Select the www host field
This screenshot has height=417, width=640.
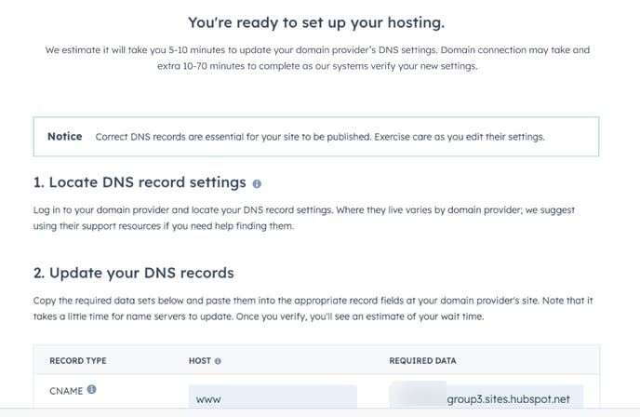coord(273,397)
